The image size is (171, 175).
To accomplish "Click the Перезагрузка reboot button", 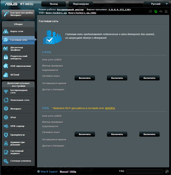I will 81,4.
